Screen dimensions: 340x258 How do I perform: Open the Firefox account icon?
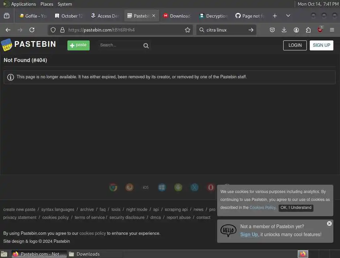point(296,30)
